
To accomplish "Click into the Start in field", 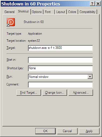I will coord(60,60).
